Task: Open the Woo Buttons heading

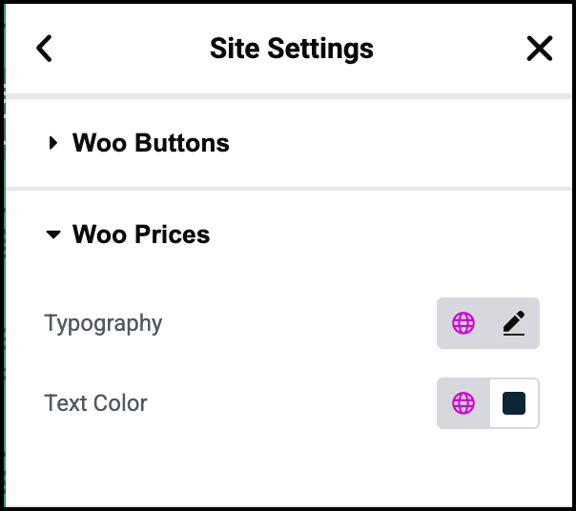Action: (151, 143)
